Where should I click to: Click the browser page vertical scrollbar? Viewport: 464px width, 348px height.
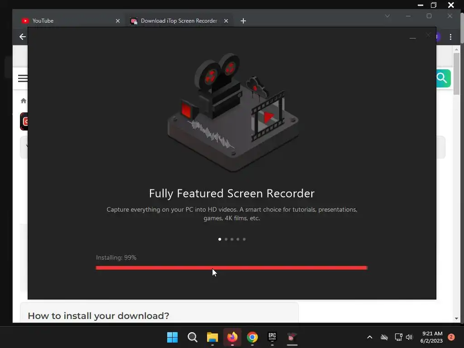(x=457, y=74)
